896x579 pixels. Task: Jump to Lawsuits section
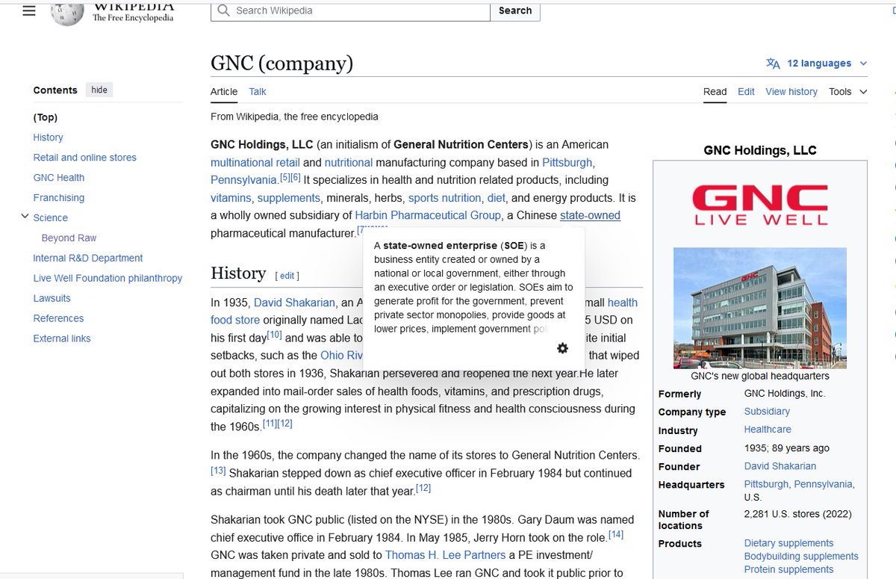(x=52, y=299)
